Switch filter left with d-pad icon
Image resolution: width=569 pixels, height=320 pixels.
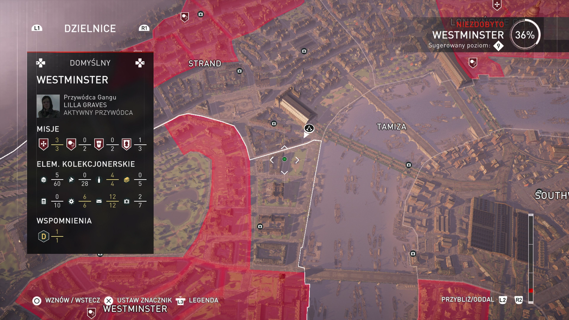tap(41, 63)
